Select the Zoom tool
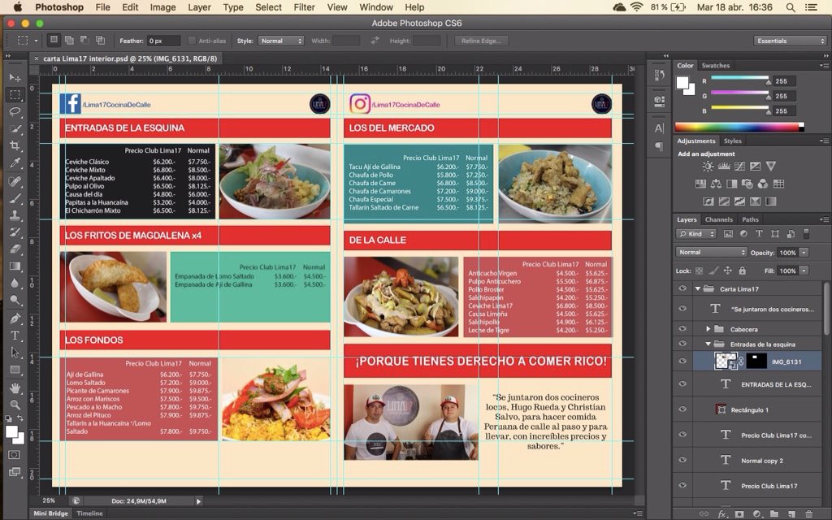Screen dimensions: 832x520 (x=15, y=405)
